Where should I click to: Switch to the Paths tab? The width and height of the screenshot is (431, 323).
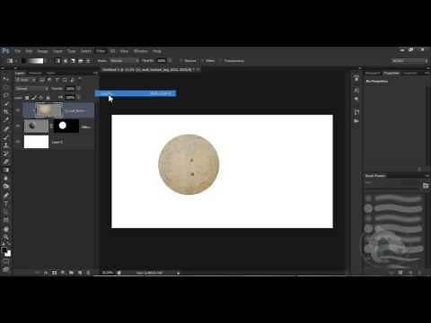pos(50,73)
